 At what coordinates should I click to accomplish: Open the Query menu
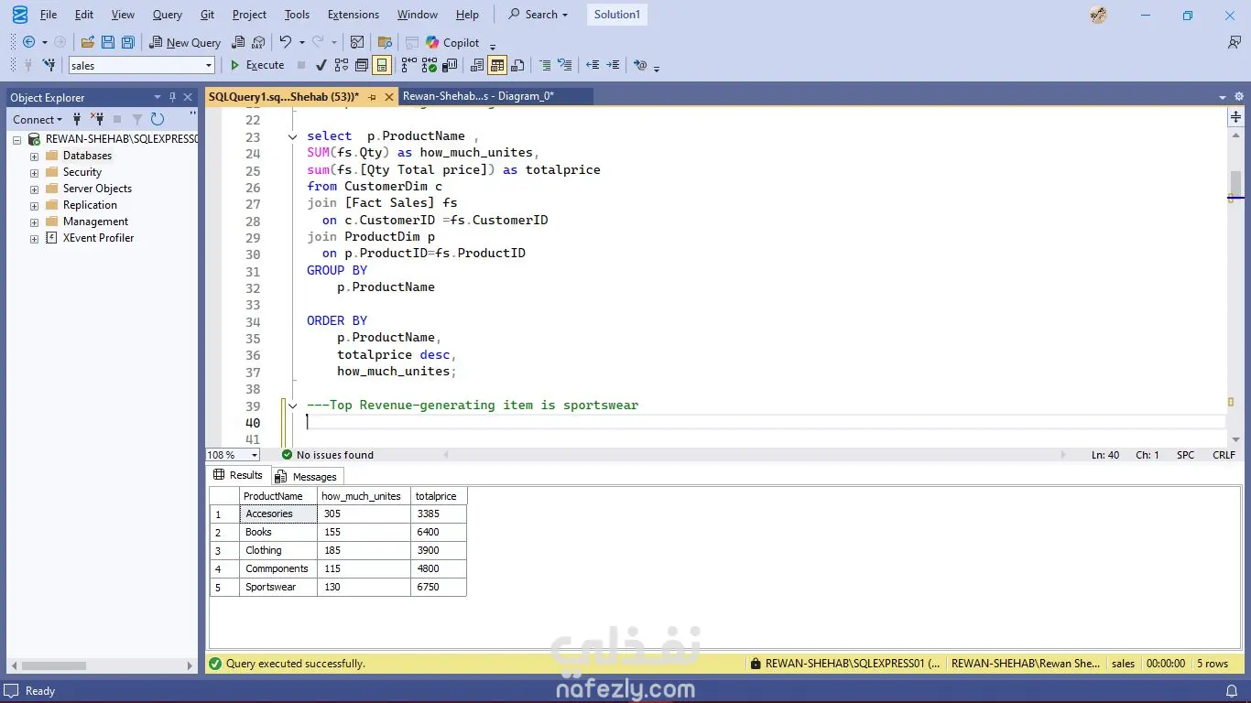(167, 15)
